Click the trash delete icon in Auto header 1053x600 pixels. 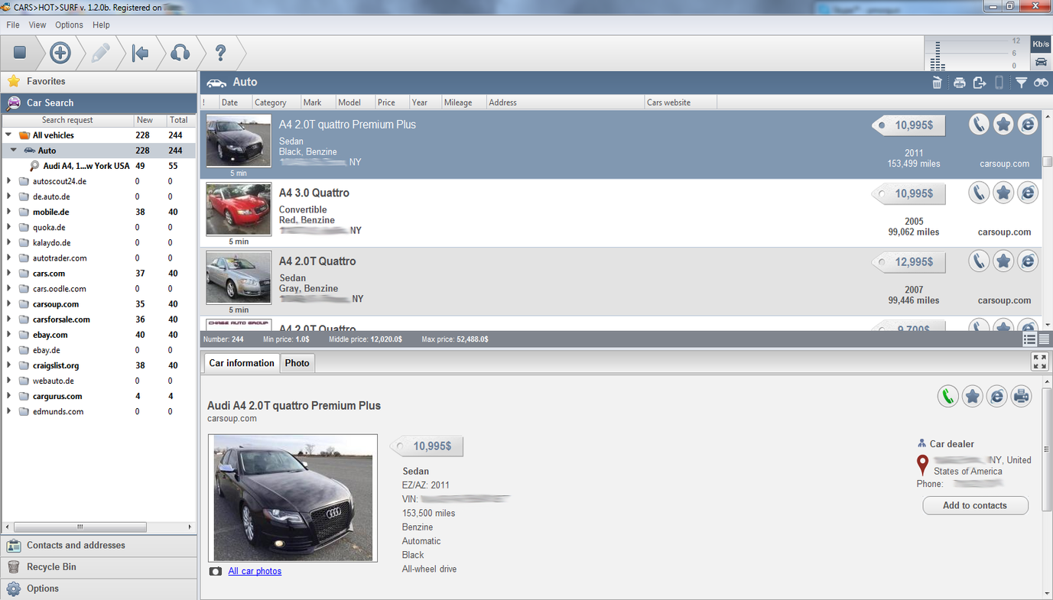[938, 83]
